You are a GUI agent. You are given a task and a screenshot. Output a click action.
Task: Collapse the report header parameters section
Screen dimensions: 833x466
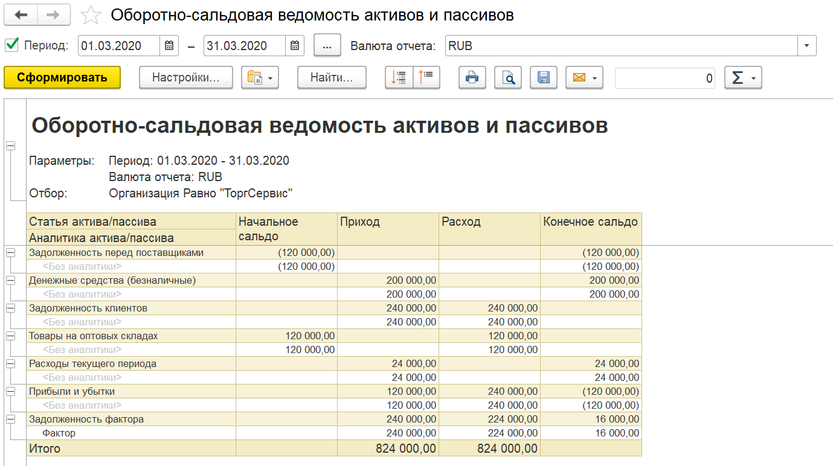(x=10, y=145)
